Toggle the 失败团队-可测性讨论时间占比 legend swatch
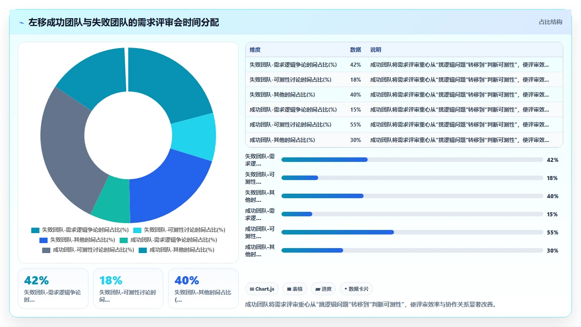The width and height of the screenshot is (581, 327). pos(137,230)
